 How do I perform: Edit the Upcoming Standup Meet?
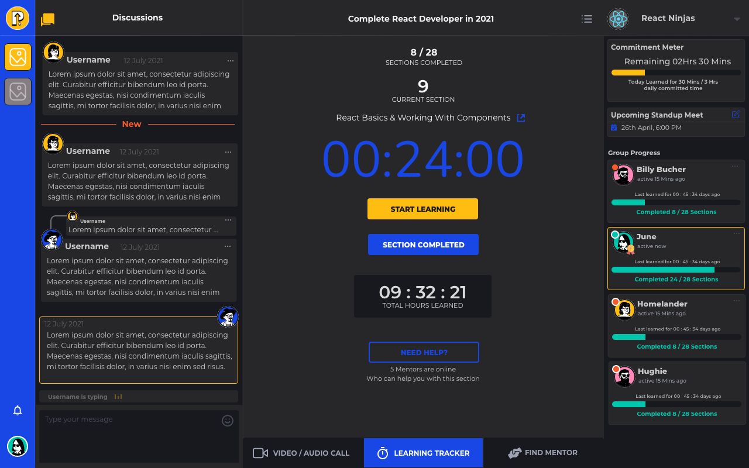click(x=736, y=114)
